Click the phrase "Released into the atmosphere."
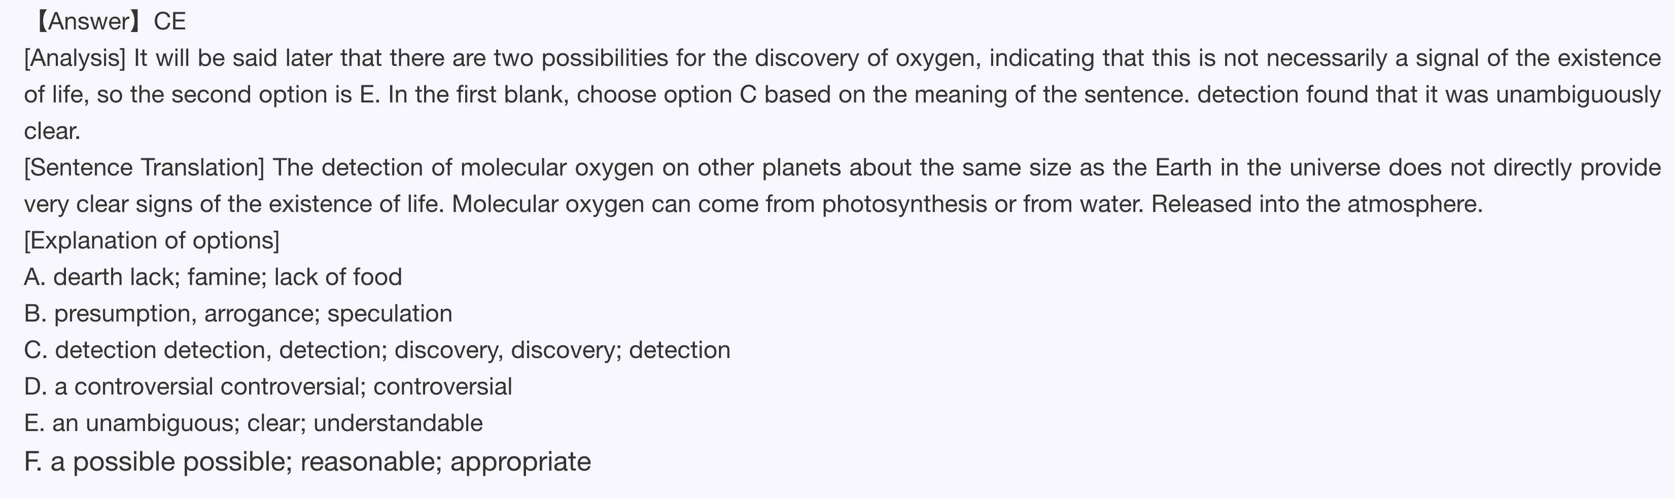The width and height of the screenshot is (1675, 499). pyautogui.click(x=1317, y=204)
